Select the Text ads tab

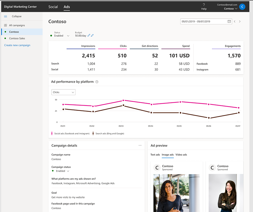click(x=155, y=154)
